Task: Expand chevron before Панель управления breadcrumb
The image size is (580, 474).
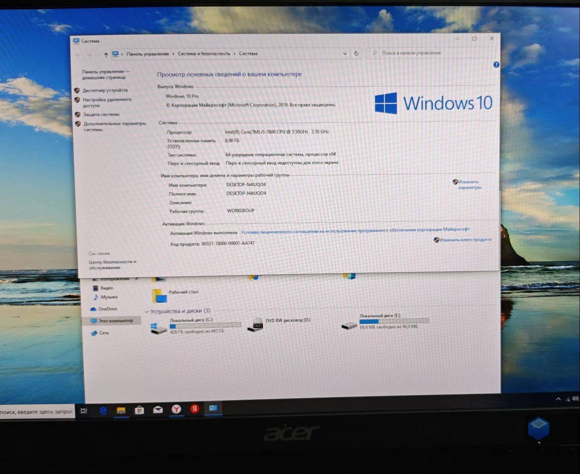Action: click(x=122, y=54)
